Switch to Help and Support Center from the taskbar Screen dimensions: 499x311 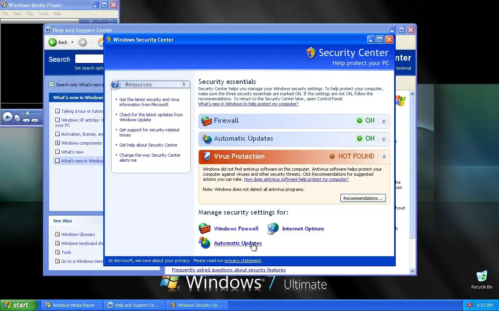pos(135,305)
